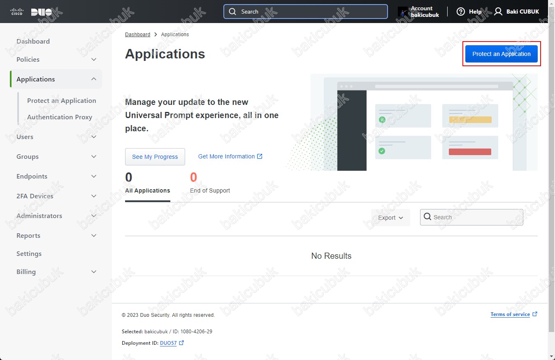Image resolution: width=555 pixels, height=360 pixels.
Task: Expand the Groups menu chevron
Action: click(94, 157)
